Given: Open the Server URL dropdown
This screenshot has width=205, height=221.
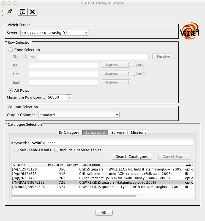Looking at the screenshot, I should 86,33.
